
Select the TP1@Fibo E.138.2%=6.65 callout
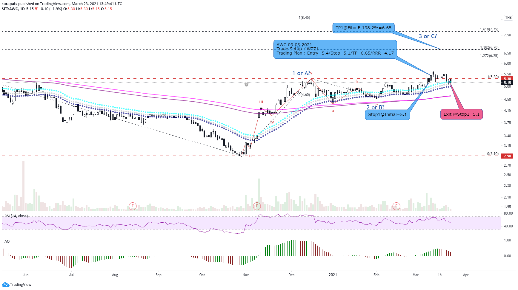click(363, 28)
